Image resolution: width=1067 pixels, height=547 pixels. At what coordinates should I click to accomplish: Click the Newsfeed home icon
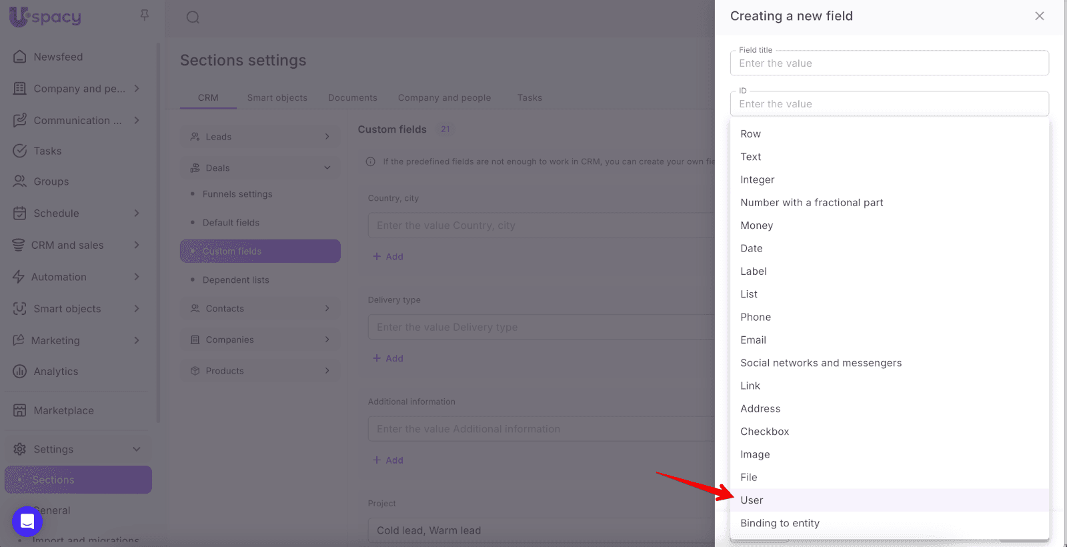point(20,57)
